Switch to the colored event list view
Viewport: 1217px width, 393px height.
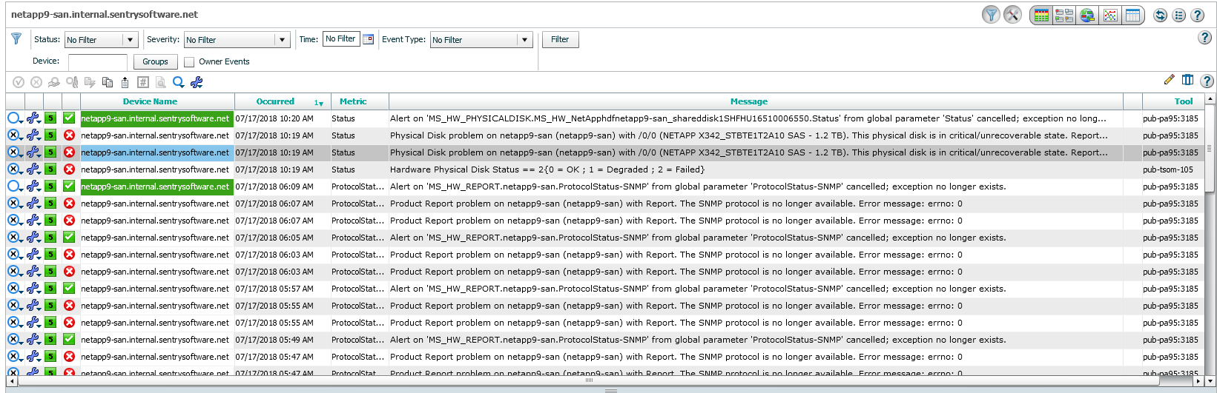click(x=1042, y=16)
